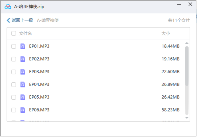Screen dimensions: 197x137
Task: Select the EP04.MP3 checkbox
Action: pos(14,85)
